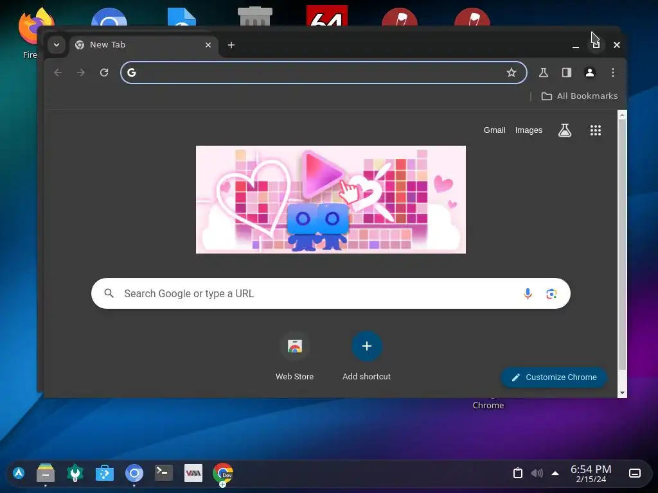Click the browser back arrow

pos(58,73)
